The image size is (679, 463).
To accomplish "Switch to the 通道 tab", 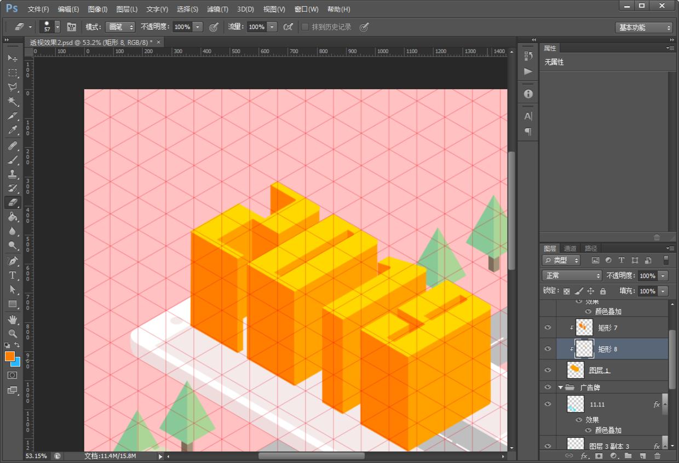I will 570,248.
